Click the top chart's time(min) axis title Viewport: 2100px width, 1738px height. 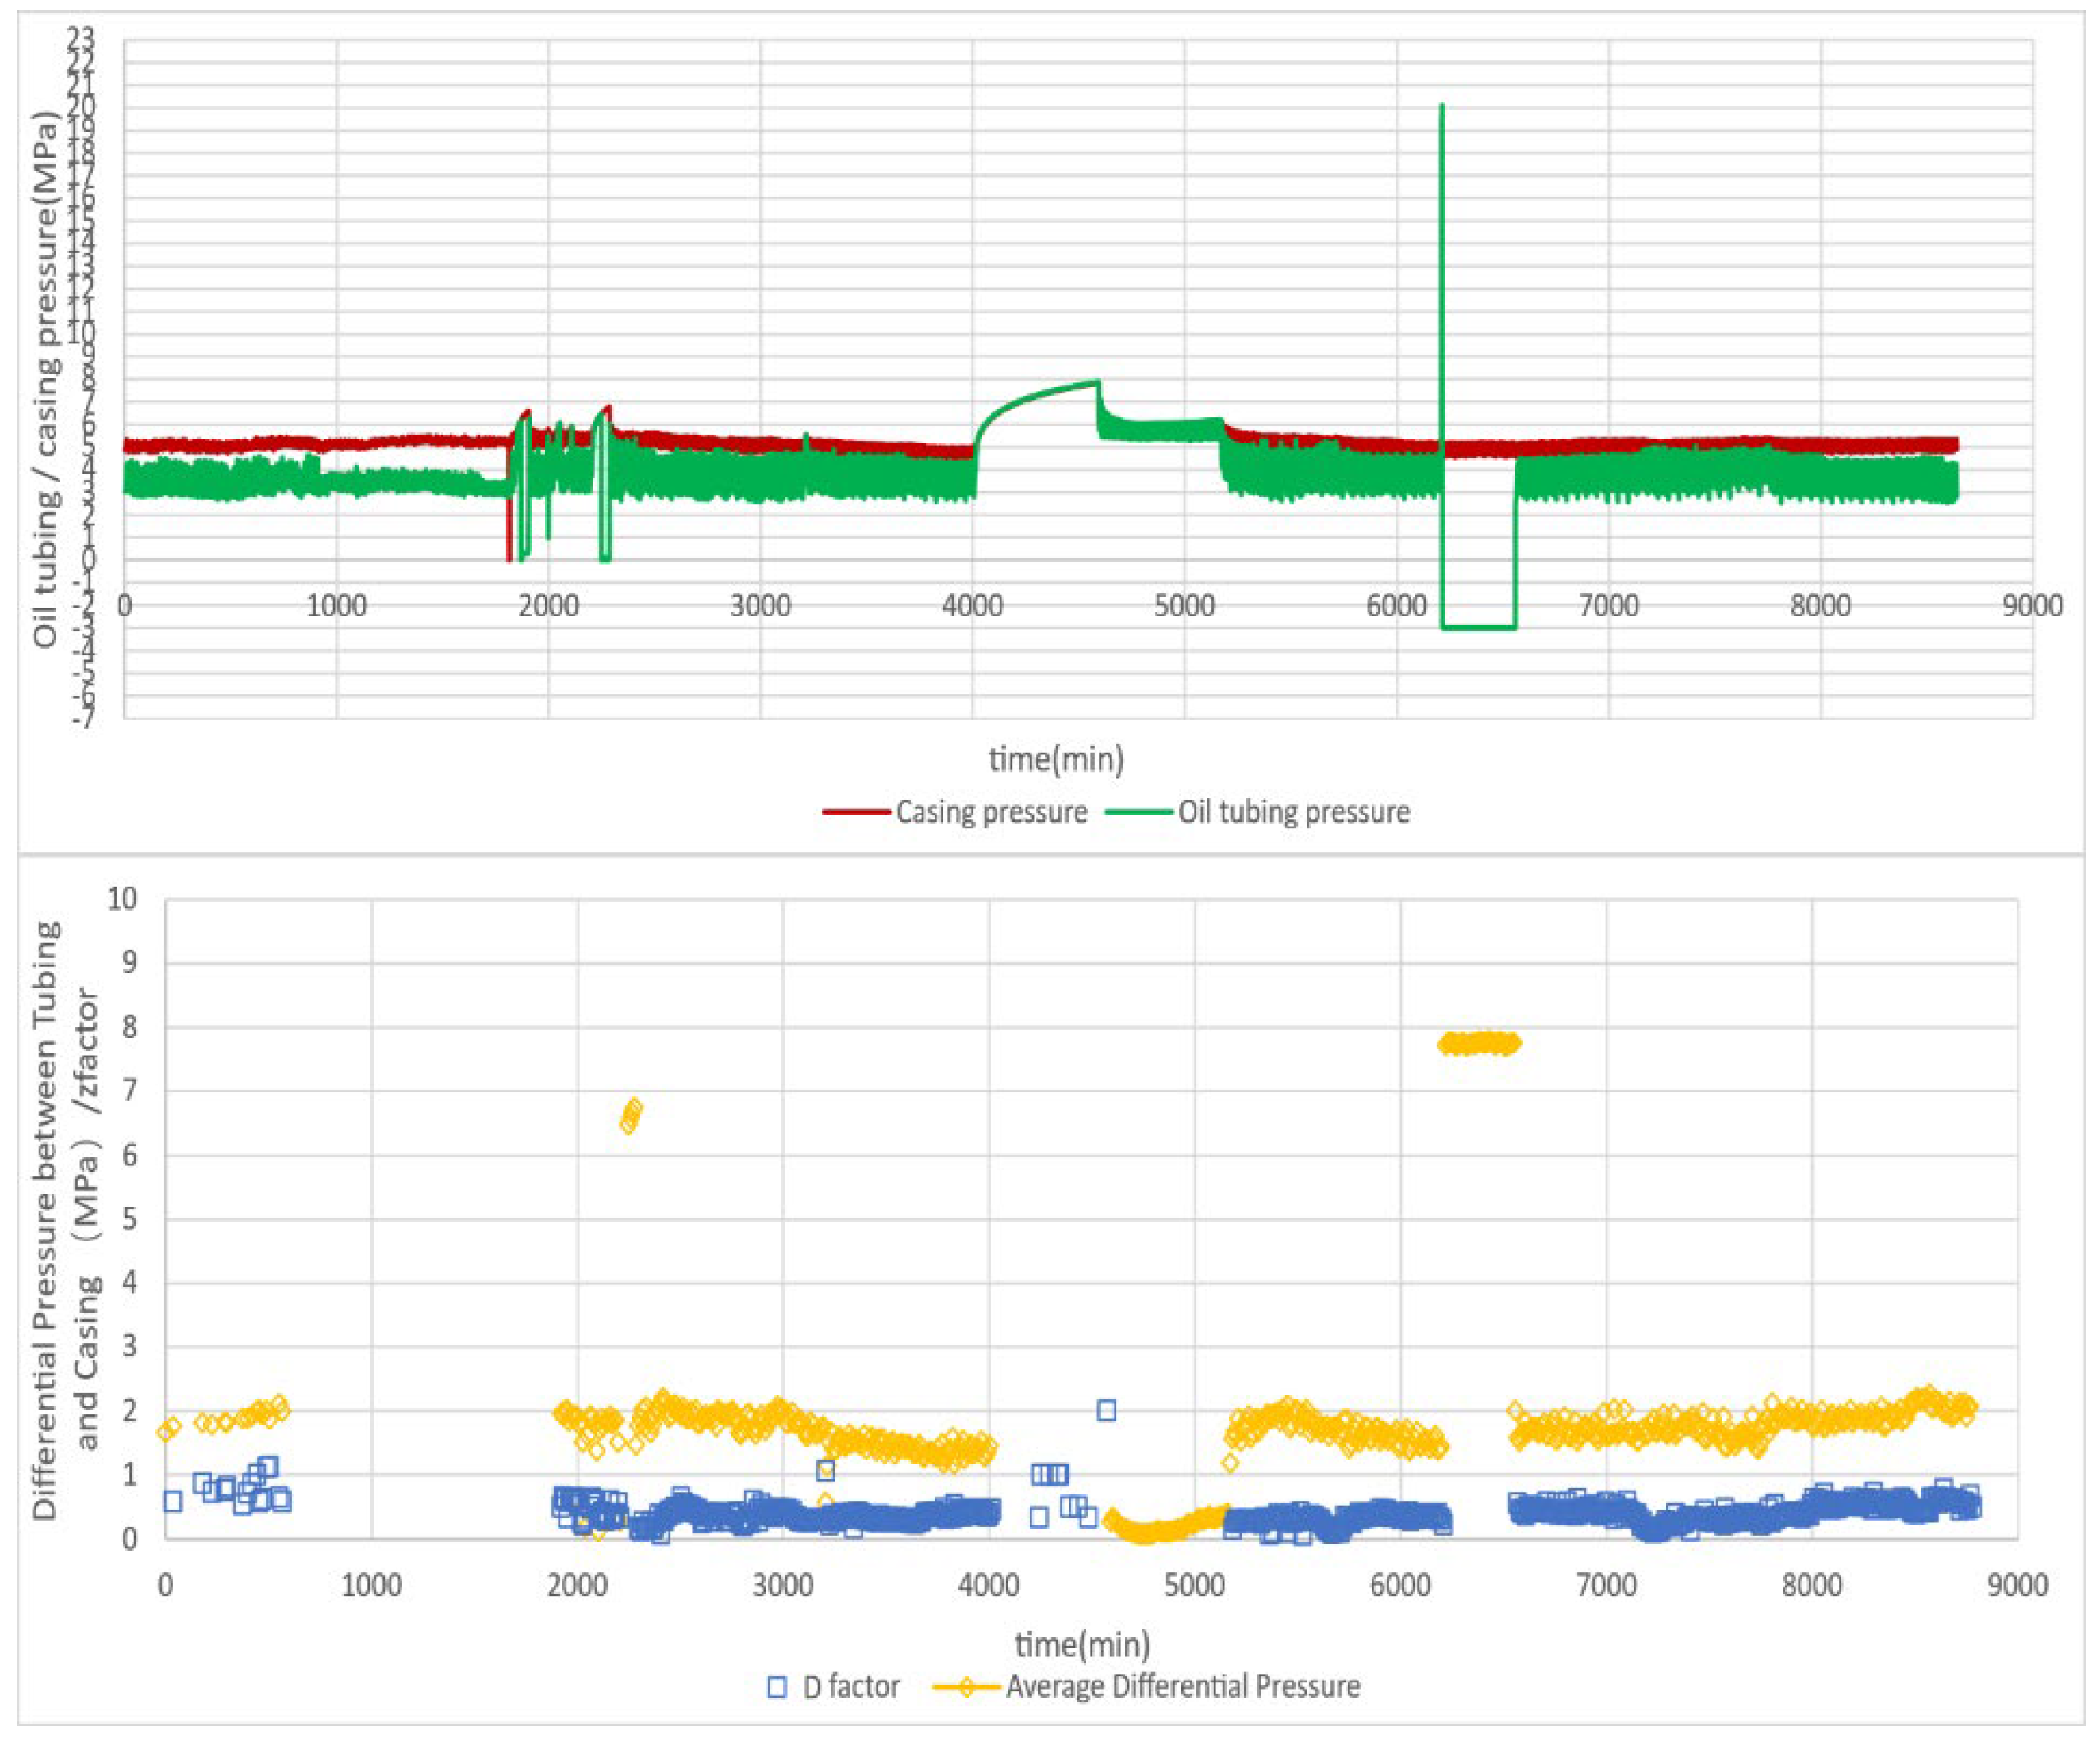1056,759
